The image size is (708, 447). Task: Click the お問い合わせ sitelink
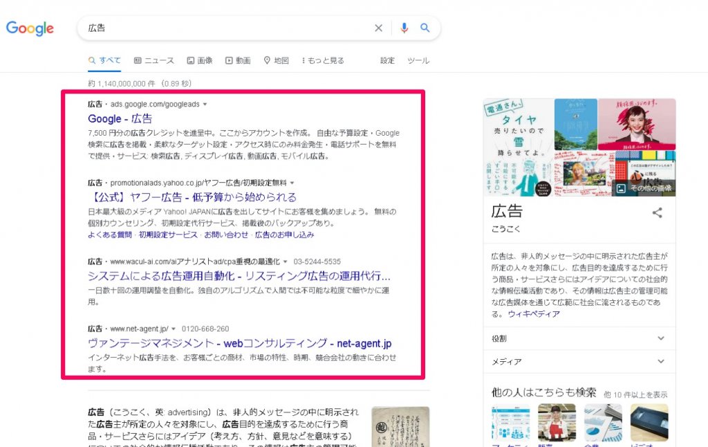point(226,235)
